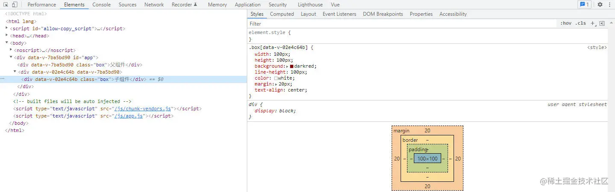Expand the background shorthand property arrow
Image resolution: width=615 pixels, height=192 pixels.
tap(287, 66)
